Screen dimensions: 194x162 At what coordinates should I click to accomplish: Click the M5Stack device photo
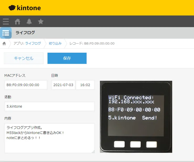136,117
